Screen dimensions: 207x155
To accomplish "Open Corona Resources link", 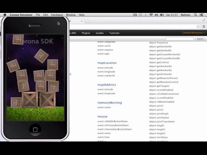I will [x=193, y=33].
